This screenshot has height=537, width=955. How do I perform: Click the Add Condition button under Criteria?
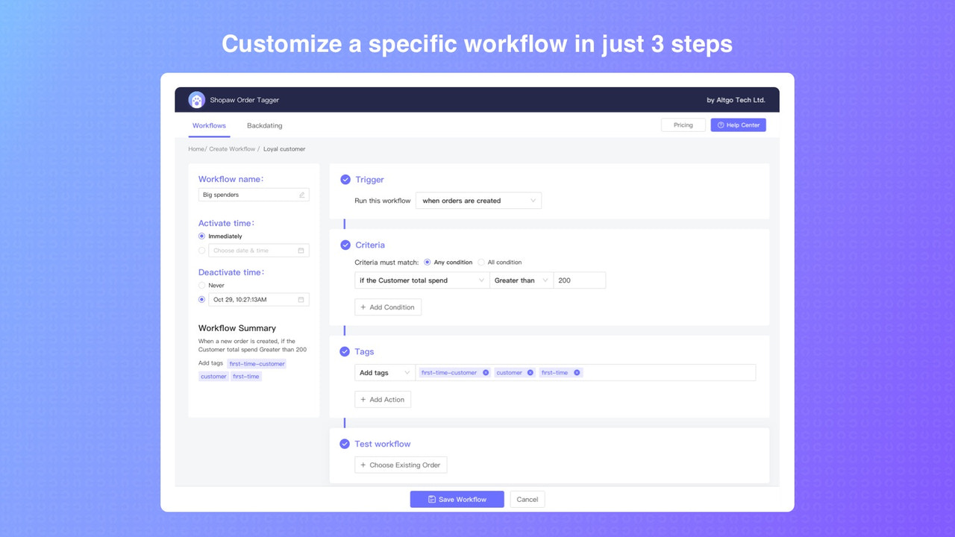388,307
